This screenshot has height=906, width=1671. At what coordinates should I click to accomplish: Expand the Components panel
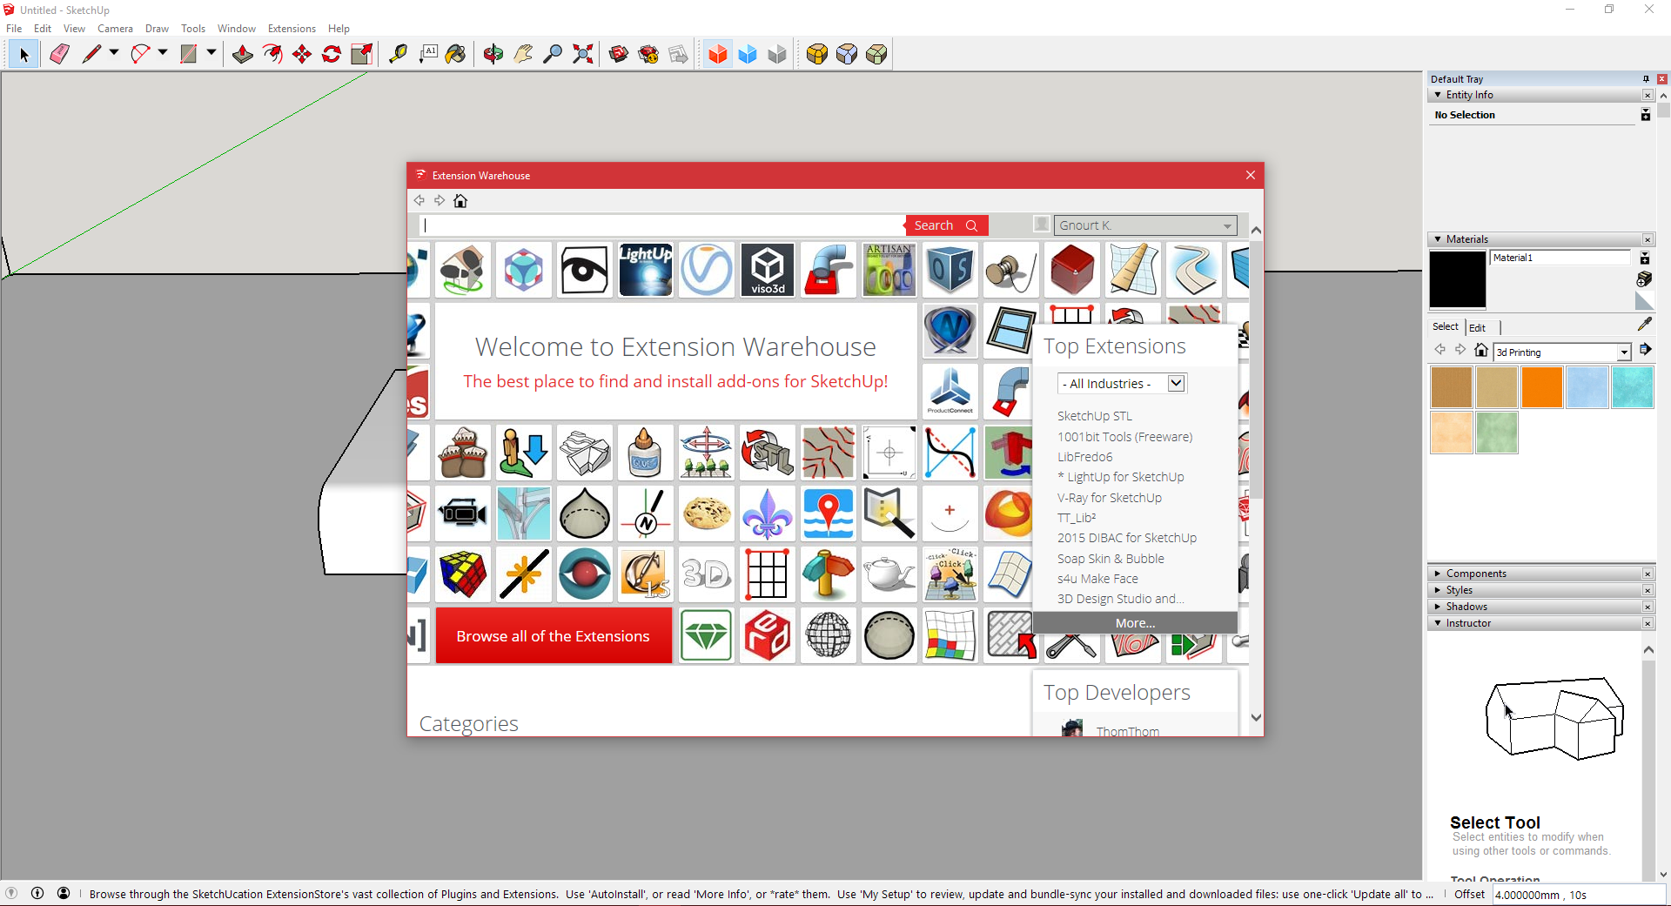pyautogui.click(x=1437, y=574)
